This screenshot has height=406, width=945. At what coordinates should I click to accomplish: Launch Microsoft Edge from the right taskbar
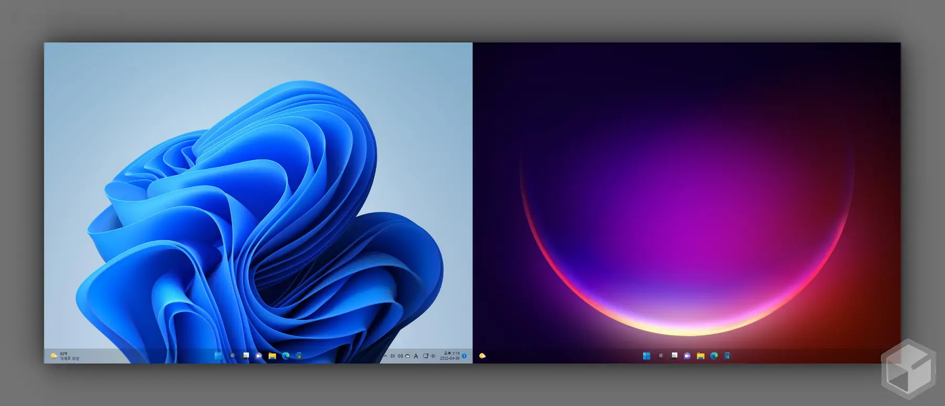point(714,356)
